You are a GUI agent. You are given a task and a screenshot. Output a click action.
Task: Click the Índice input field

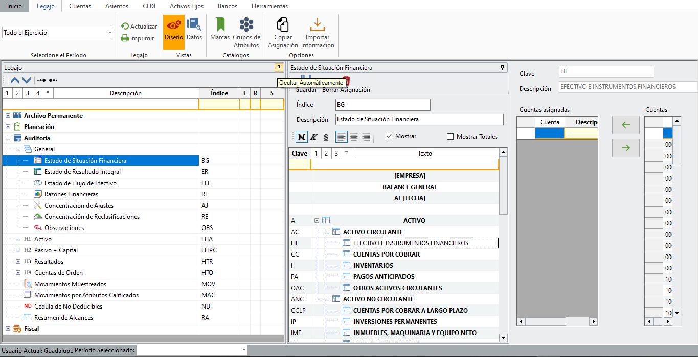tap(382, 105)
